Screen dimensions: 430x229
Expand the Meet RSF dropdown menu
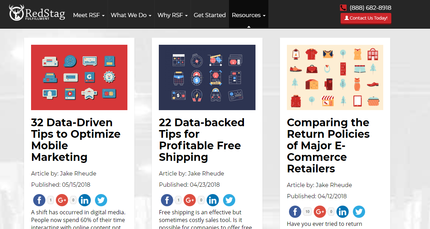click(x=89, y=15)
